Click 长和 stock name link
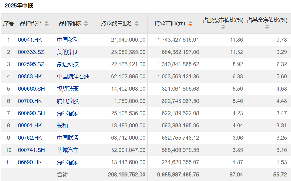This screenshot has height=181, width=291. pos(62,126)
